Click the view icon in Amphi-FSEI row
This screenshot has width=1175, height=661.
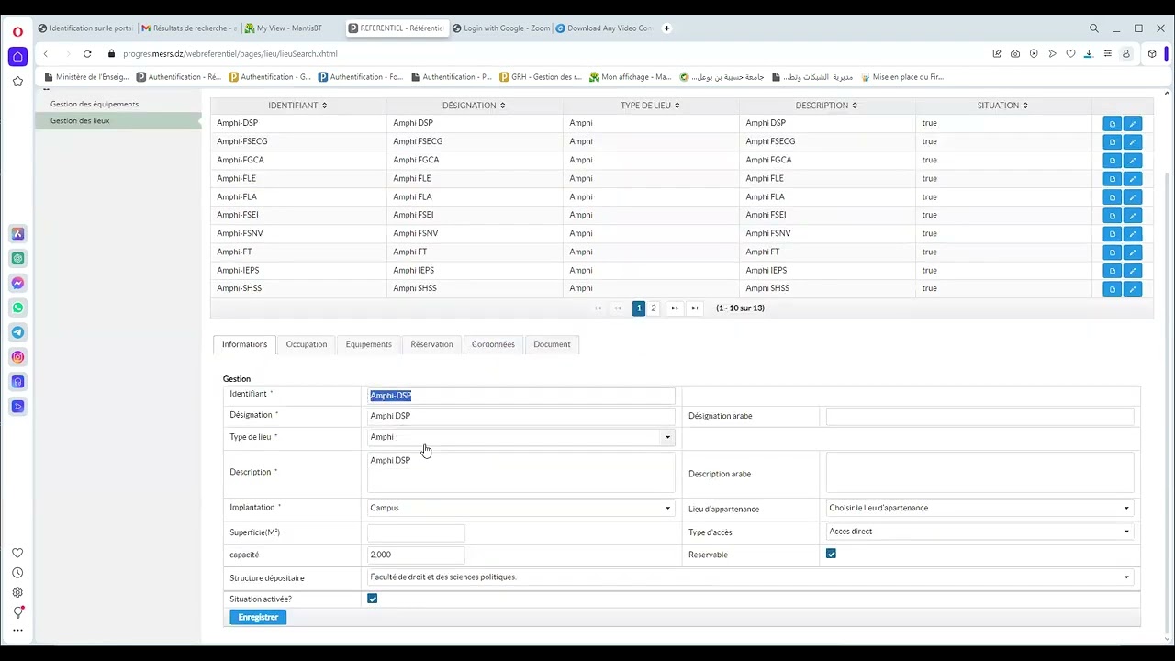(1113, 216)
